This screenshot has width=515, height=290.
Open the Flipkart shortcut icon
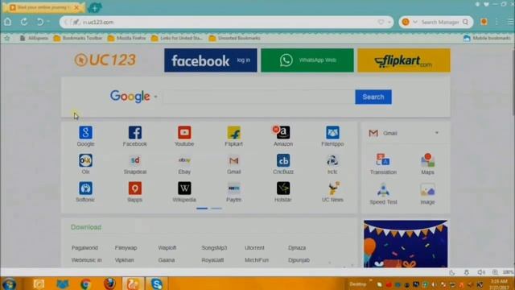[234, 132]
